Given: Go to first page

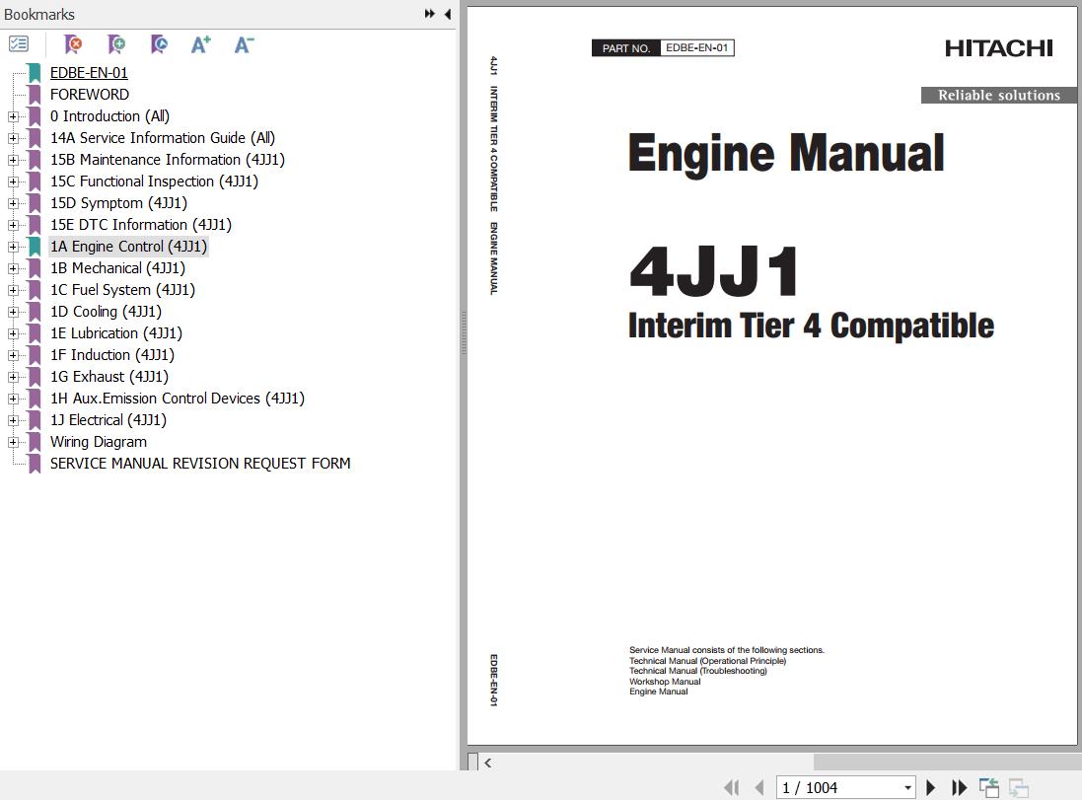Looking at the screenshot, I should click(x=732, y=787).
